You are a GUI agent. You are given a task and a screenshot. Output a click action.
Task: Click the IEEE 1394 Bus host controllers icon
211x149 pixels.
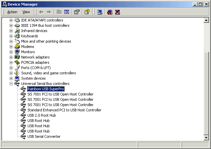17,25
